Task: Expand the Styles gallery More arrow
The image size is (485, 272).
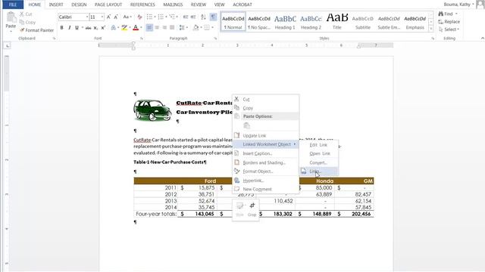Action: tap(431, 29)
